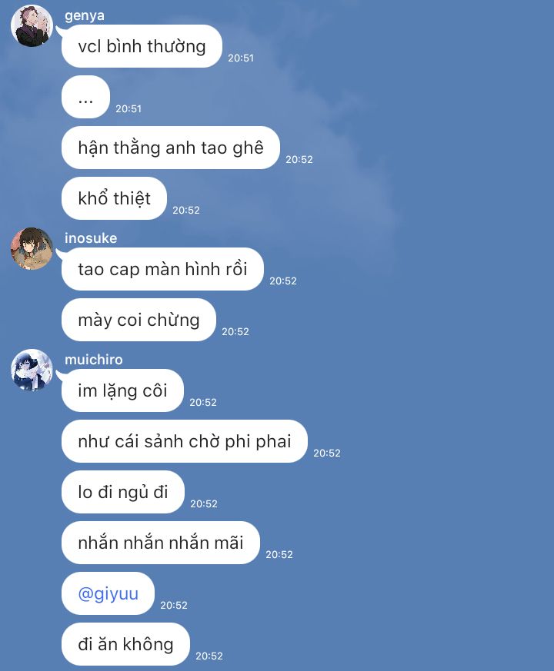This screenshot has width=554, height=671.
Task: Select 'như cái sảnh chờ phi phai' message
Action: click(x=185, y=441)
